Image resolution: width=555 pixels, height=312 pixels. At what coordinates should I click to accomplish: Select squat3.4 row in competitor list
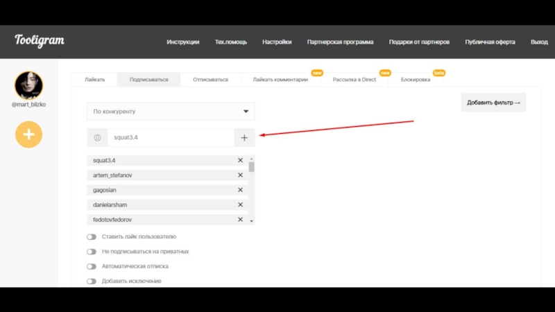click(167, 160)
